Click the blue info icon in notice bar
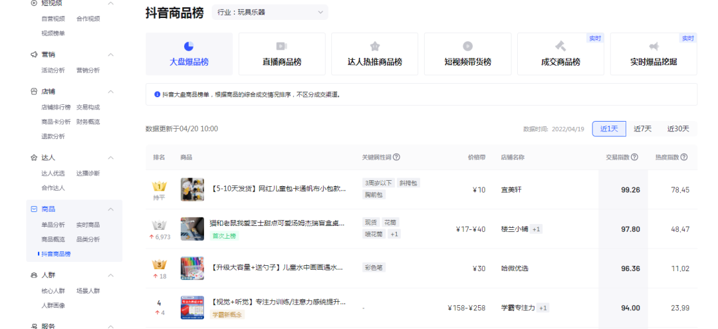Screen dimensions: 718x329 pyautogui.click(x=157, y=94)
